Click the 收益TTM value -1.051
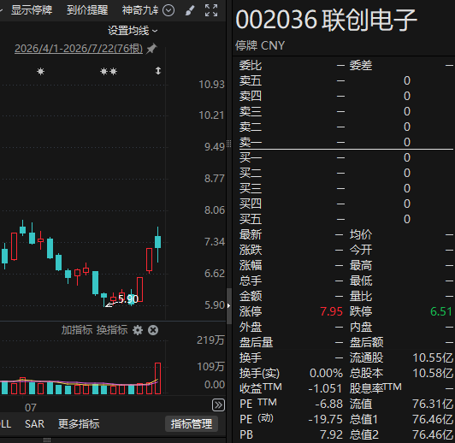 coord(325,388)
